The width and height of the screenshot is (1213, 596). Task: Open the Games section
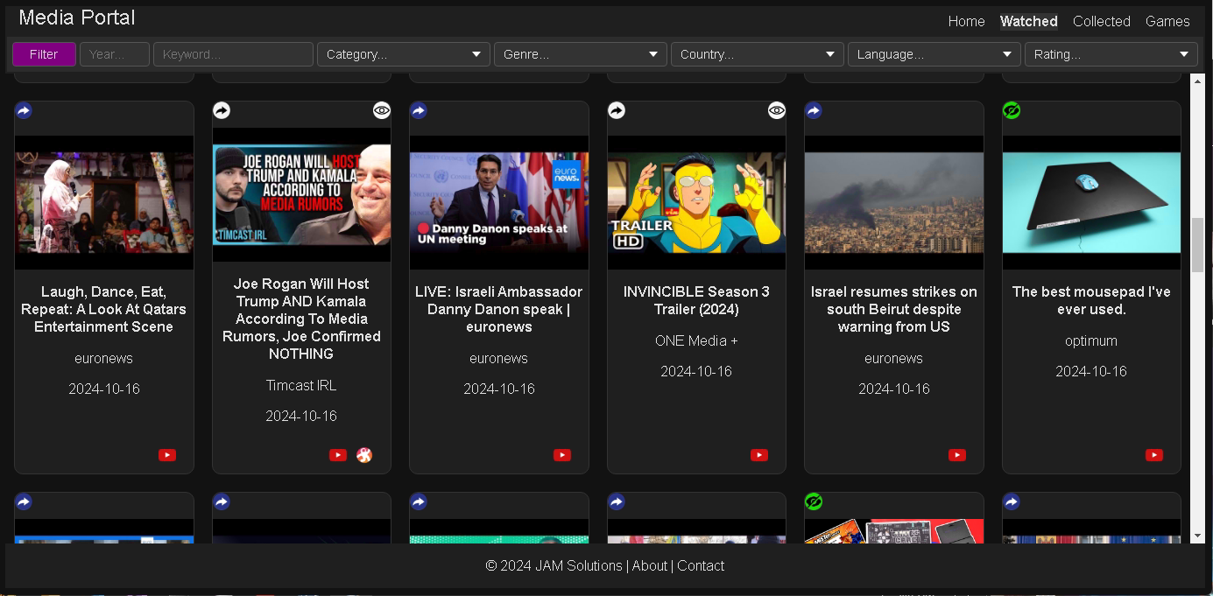(1167, 21)
